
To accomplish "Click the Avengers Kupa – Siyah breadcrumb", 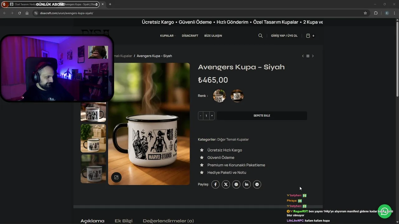I will 154,56.
